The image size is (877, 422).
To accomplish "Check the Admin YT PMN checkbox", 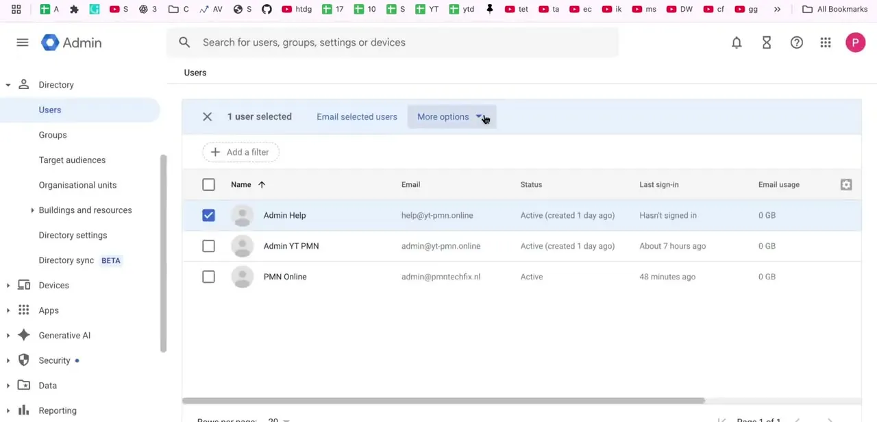I will click(208, 246).
